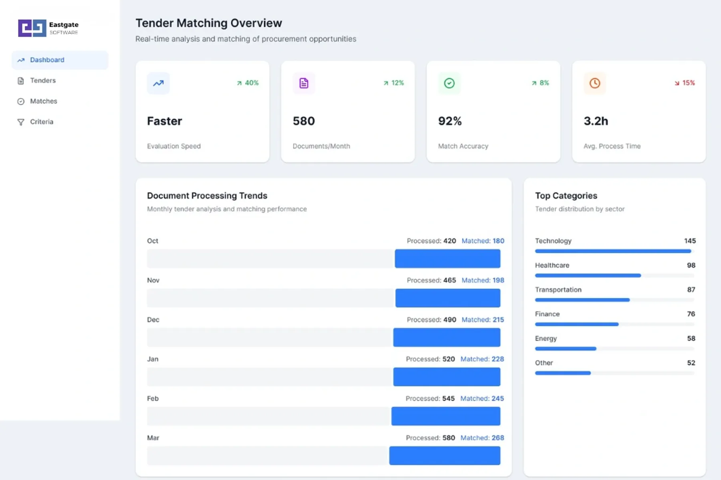721x480 pixels.
Task: Select the Dashboard navigation item
Action: coord(47,60)
